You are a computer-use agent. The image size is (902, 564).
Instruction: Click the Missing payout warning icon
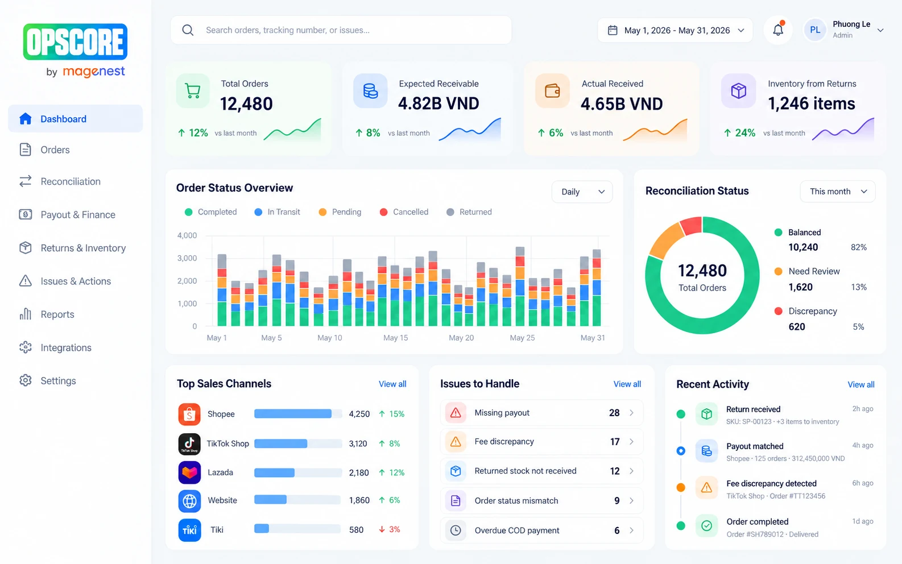coord(456,413)
